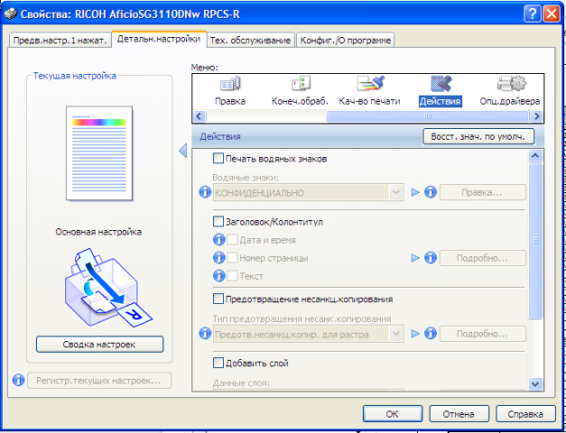Click info icon beside copy prevention type dropdown
This screenshot has height=433, width=566.
[205, 334]
